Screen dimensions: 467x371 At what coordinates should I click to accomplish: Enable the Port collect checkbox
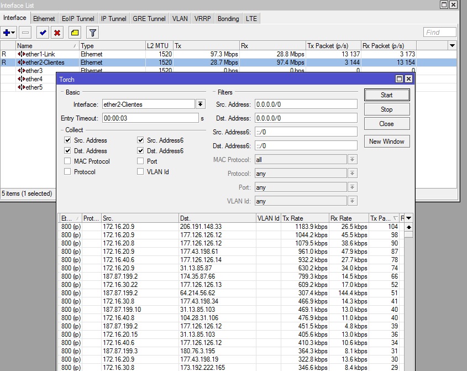click(141, 161)
